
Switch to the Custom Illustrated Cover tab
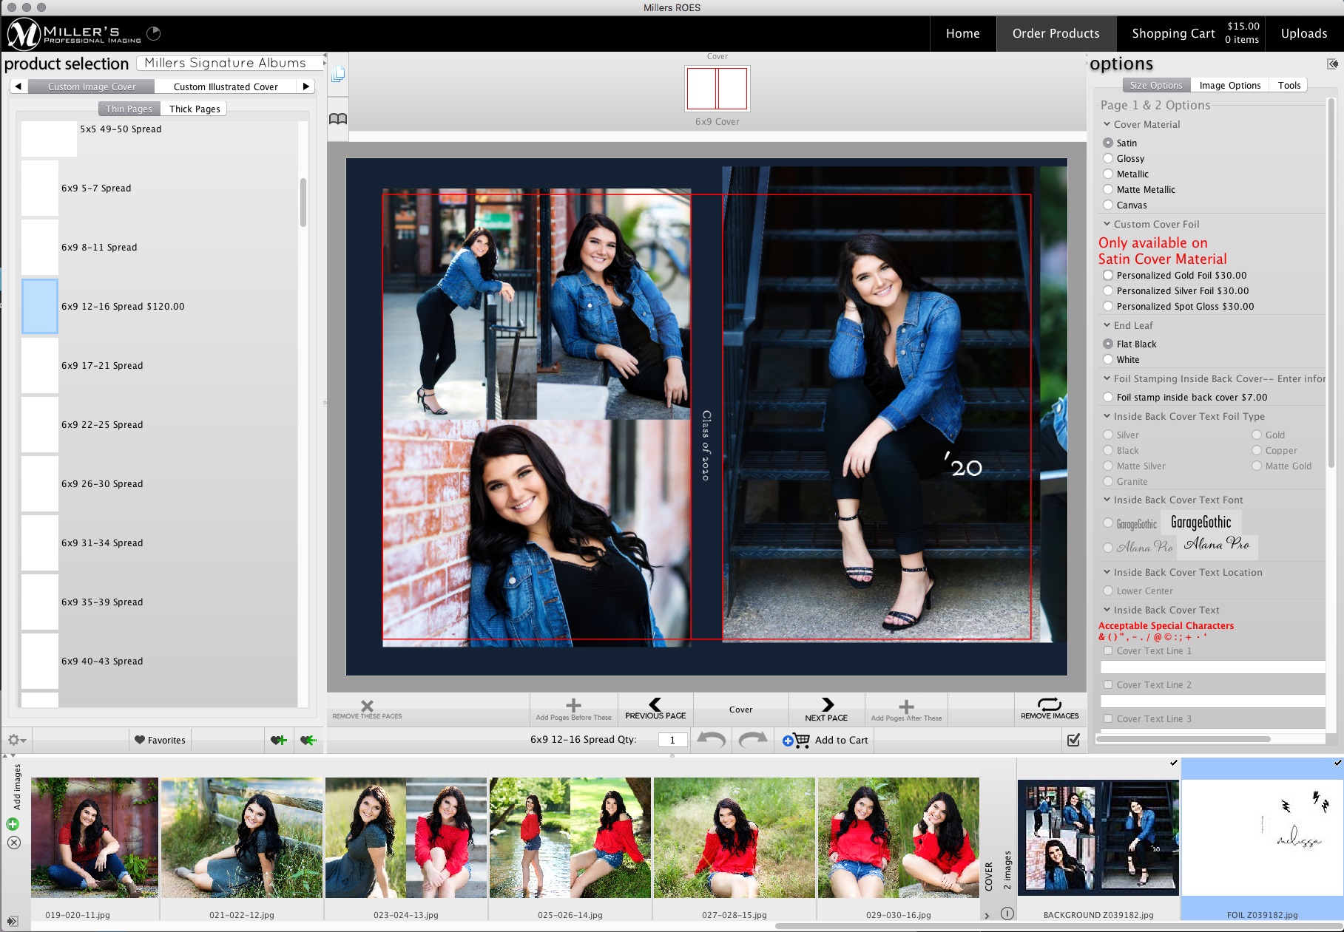click(223, 86)
